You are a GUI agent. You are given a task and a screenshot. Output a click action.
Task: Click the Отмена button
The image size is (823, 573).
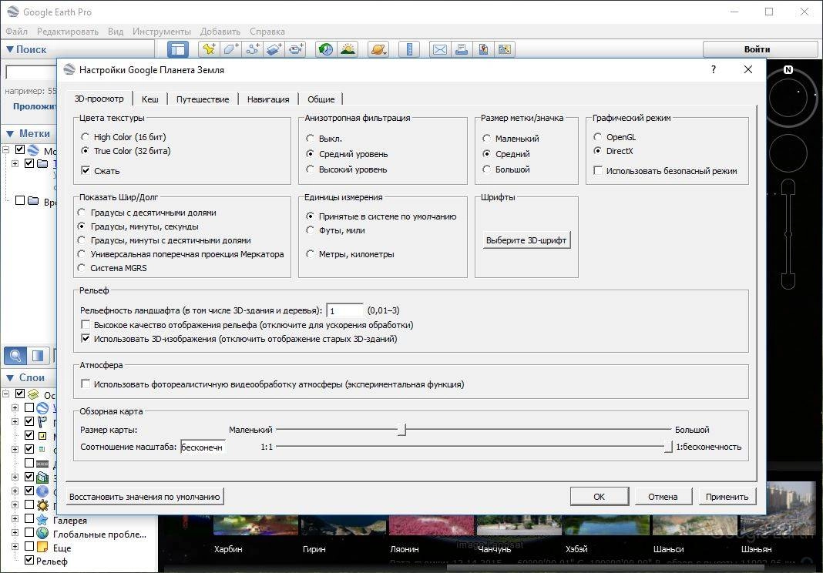pos(663,497)
